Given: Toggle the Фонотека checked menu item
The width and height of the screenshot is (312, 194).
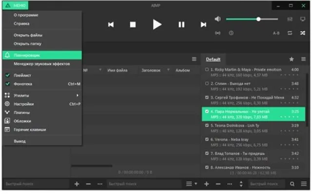Looking at the screenshot, I should coord(42,84).
